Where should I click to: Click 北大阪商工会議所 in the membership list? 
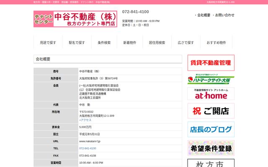tap(90, 98)
